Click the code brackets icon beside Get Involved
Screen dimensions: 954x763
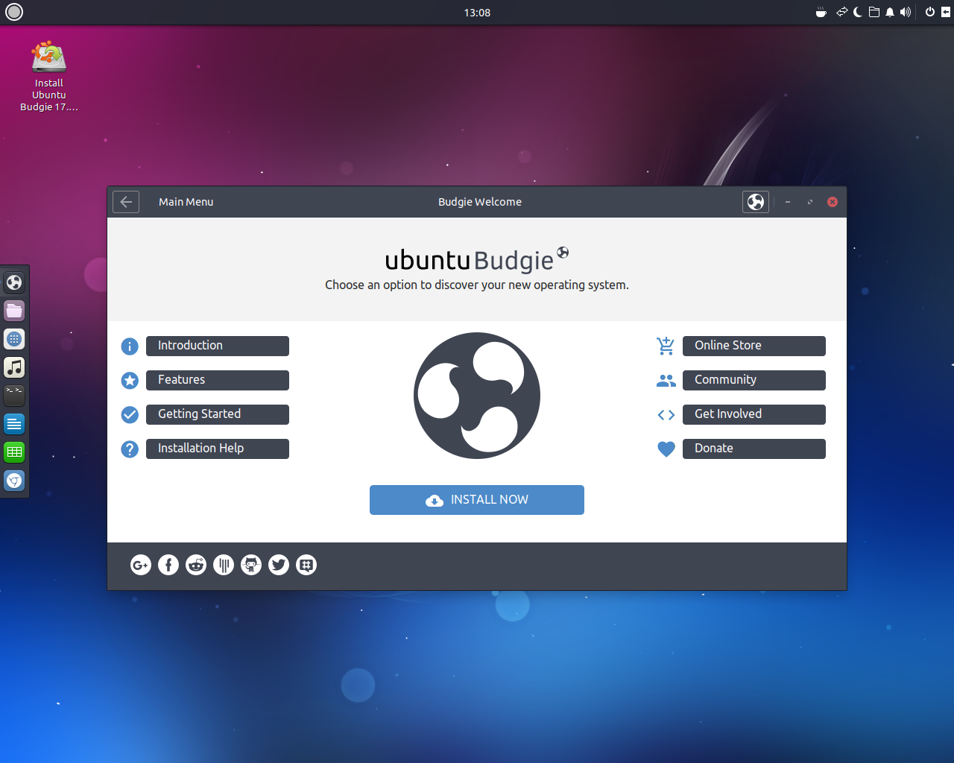pyautogui.click(x=666, y=415)
